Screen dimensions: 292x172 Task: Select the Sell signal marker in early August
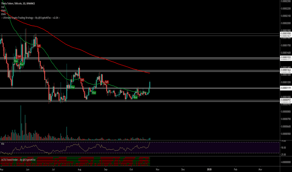point(82,80)
